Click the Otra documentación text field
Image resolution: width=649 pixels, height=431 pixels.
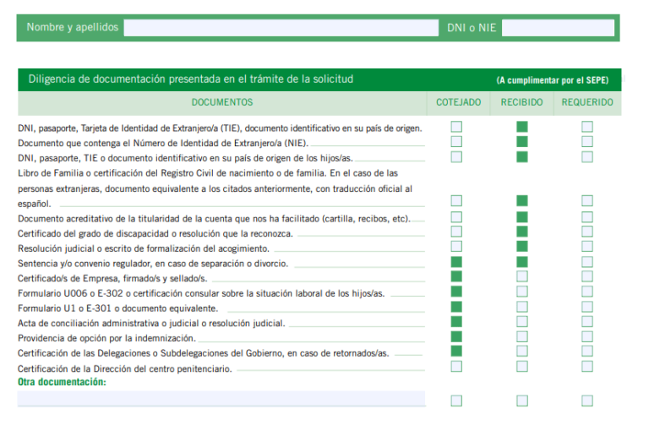[221, 398]
